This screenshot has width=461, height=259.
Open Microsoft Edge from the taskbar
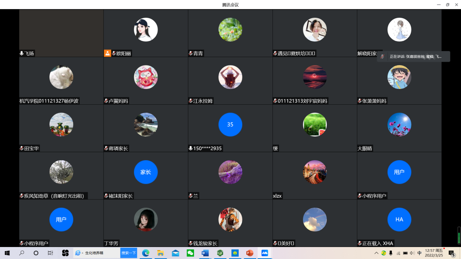(x=146, y=253)
